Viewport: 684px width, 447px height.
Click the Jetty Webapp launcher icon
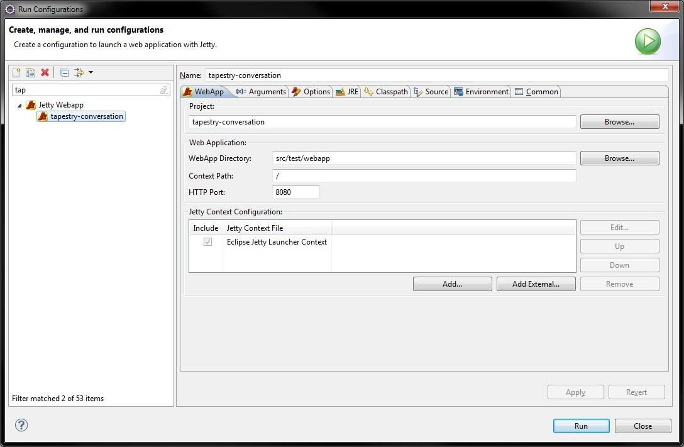pos(30,105)
